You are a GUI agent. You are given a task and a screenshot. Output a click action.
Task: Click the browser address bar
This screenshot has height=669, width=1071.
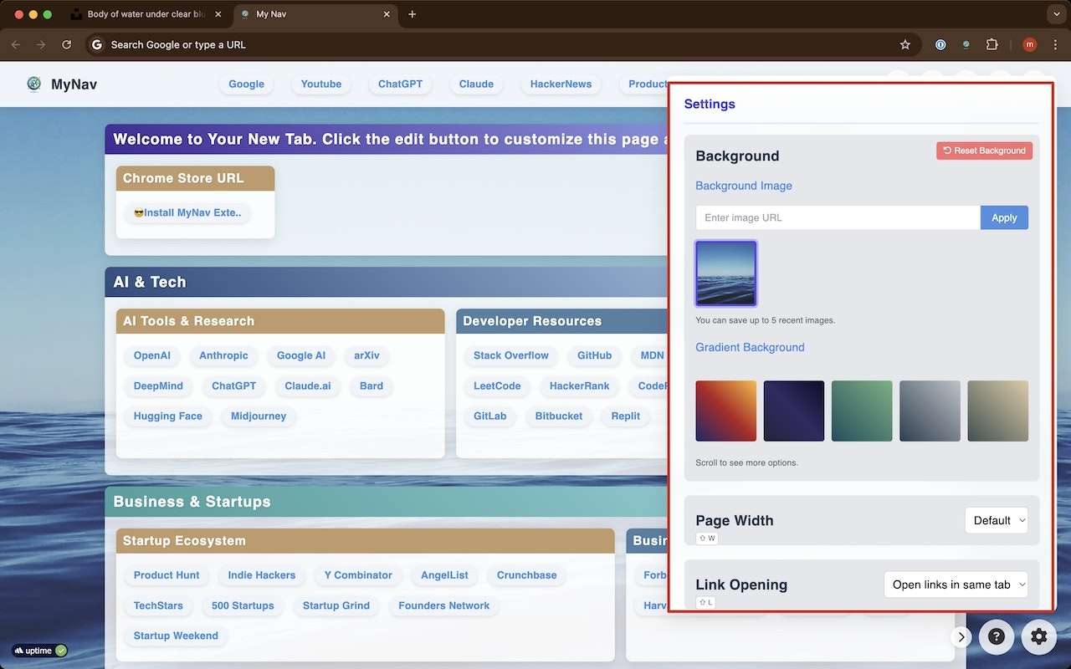tap(502, 44)
